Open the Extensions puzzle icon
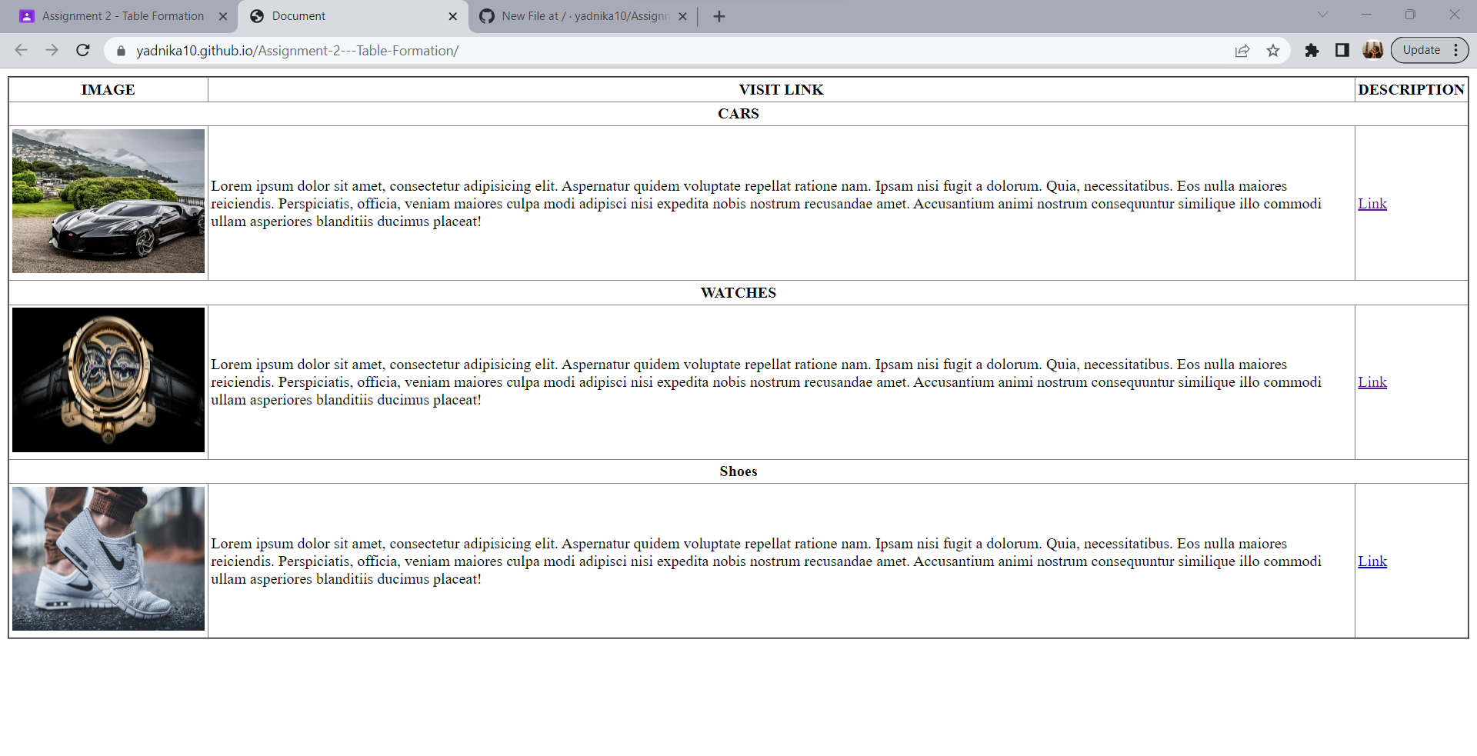The height and width of the screenshot is (756, 1477). tap(1312, 51)
